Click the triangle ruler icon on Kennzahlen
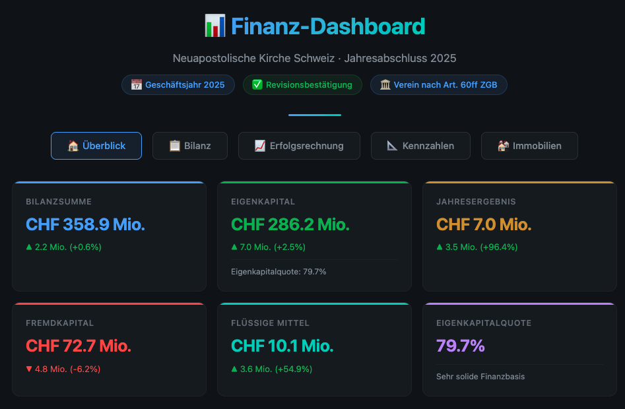Image resolution: width=625 pixels, height=409 pixels. click(392, 146)
